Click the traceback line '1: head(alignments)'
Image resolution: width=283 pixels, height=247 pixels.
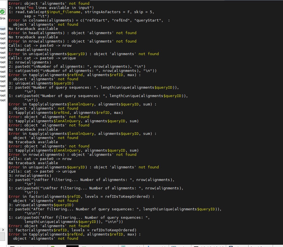tap(30, 50)
